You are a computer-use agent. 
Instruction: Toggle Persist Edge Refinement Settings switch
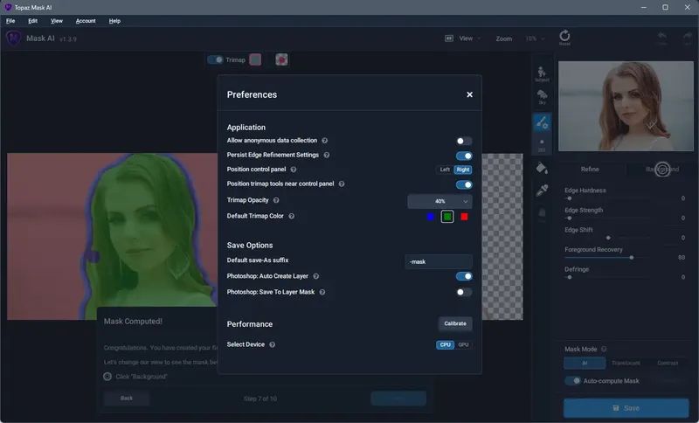click(464, 156)
